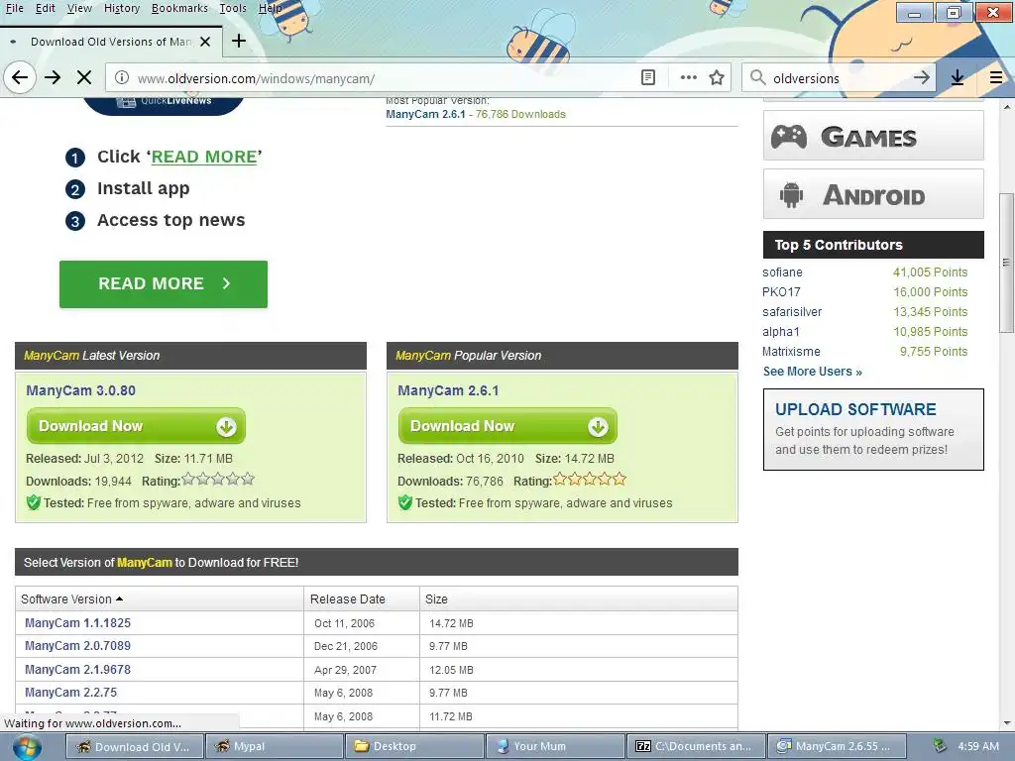Go forward one page
The height and width of the screenshot is (761, 1015).
(53, 78)
